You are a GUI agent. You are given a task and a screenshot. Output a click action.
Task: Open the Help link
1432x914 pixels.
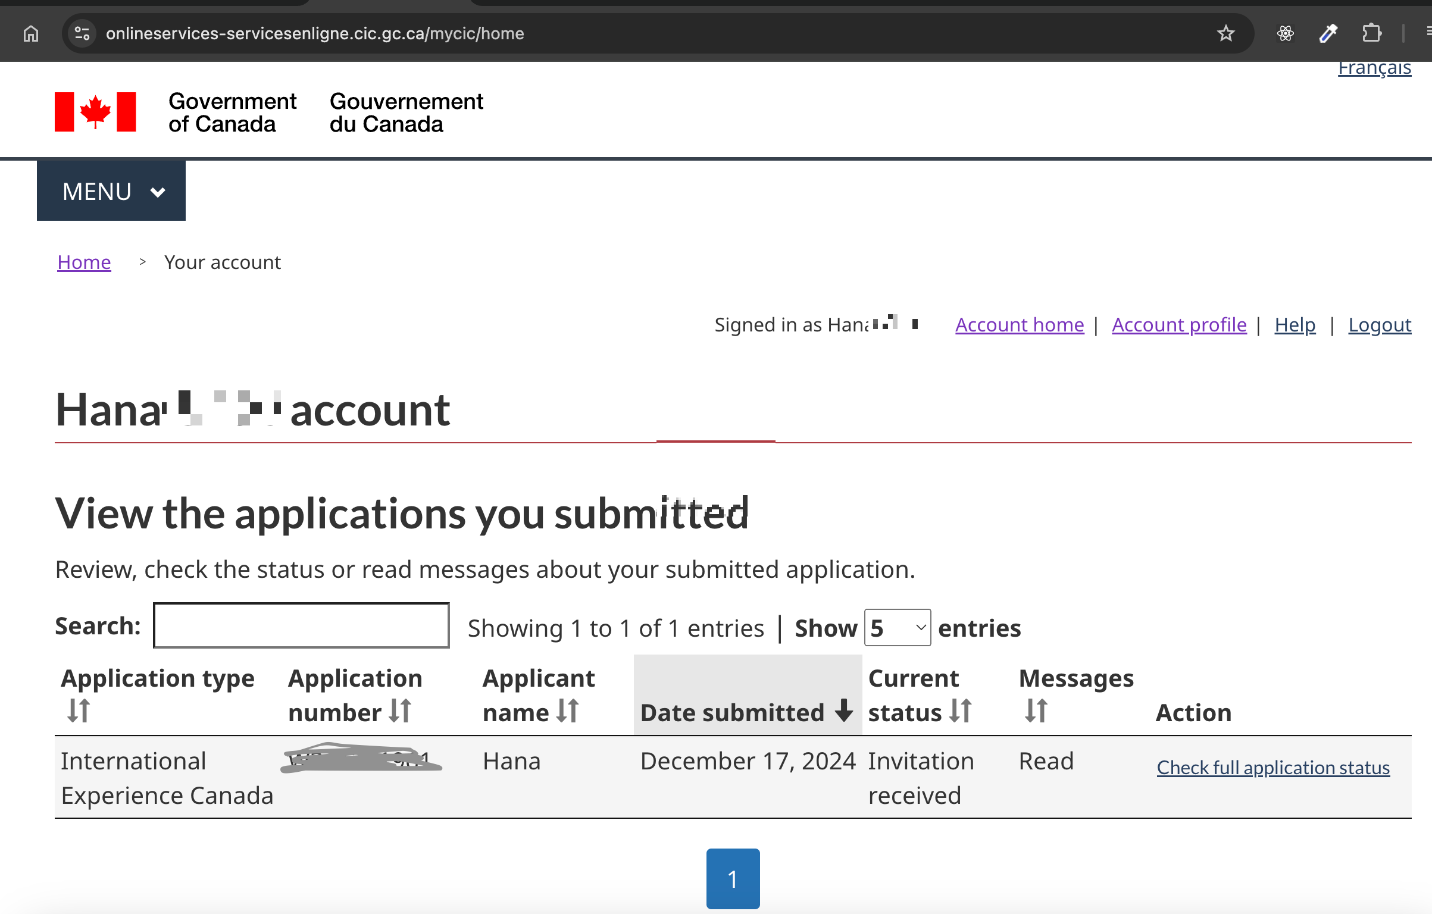click(1295, 325)
